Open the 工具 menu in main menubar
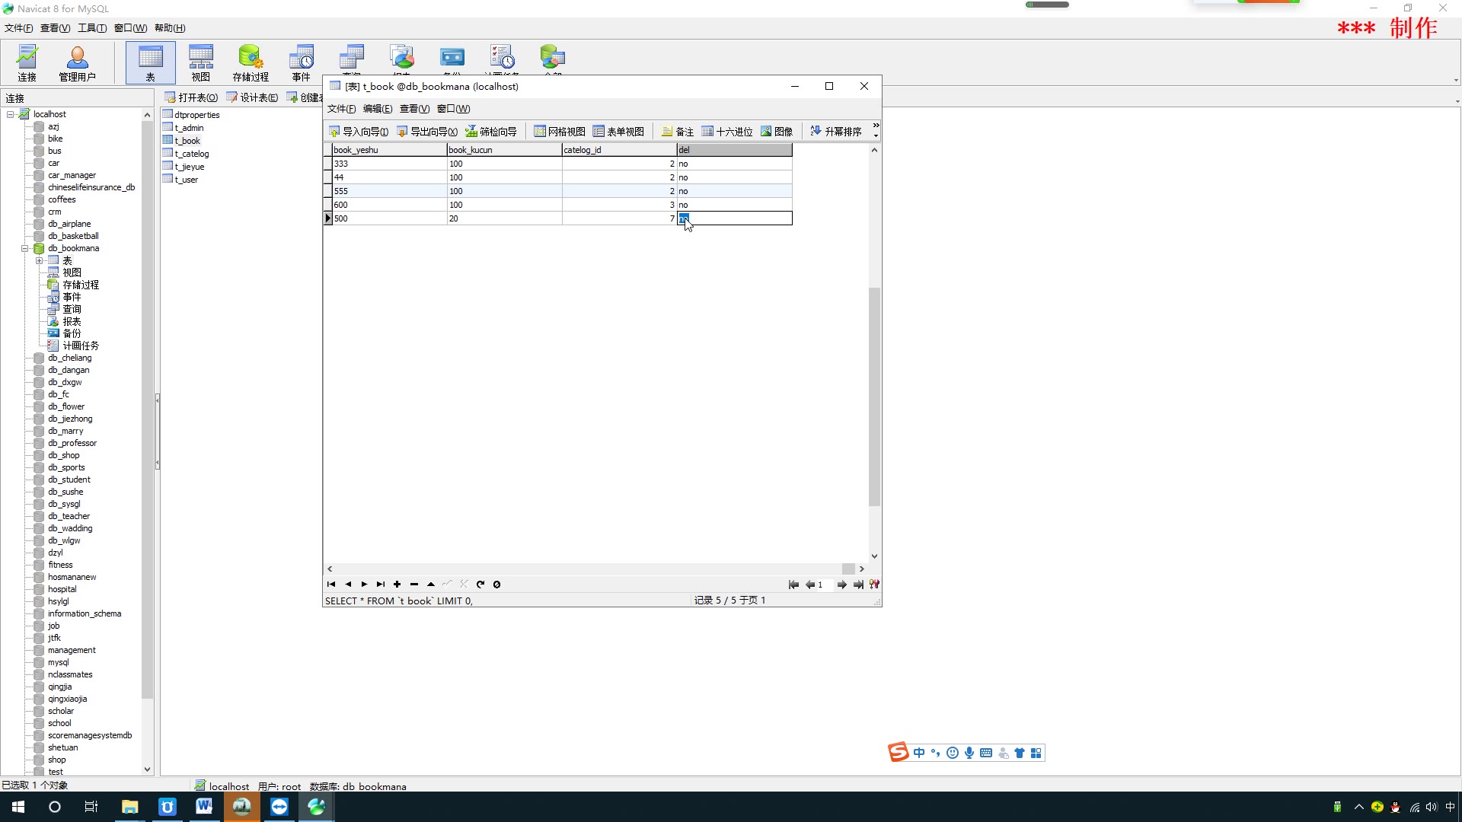 pos(91,28)
